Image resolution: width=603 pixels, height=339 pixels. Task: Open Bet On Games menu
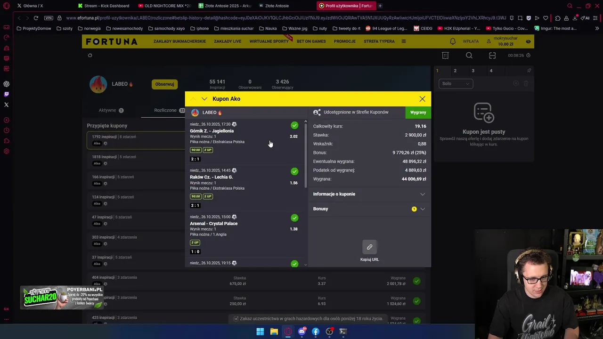pos(311,41)
